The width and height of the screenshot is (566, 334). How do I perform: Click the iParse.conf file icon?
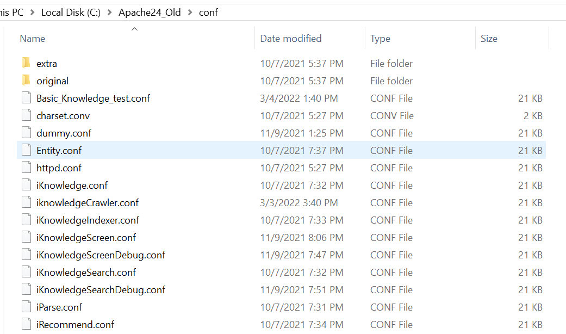click(x=26, y=307)
